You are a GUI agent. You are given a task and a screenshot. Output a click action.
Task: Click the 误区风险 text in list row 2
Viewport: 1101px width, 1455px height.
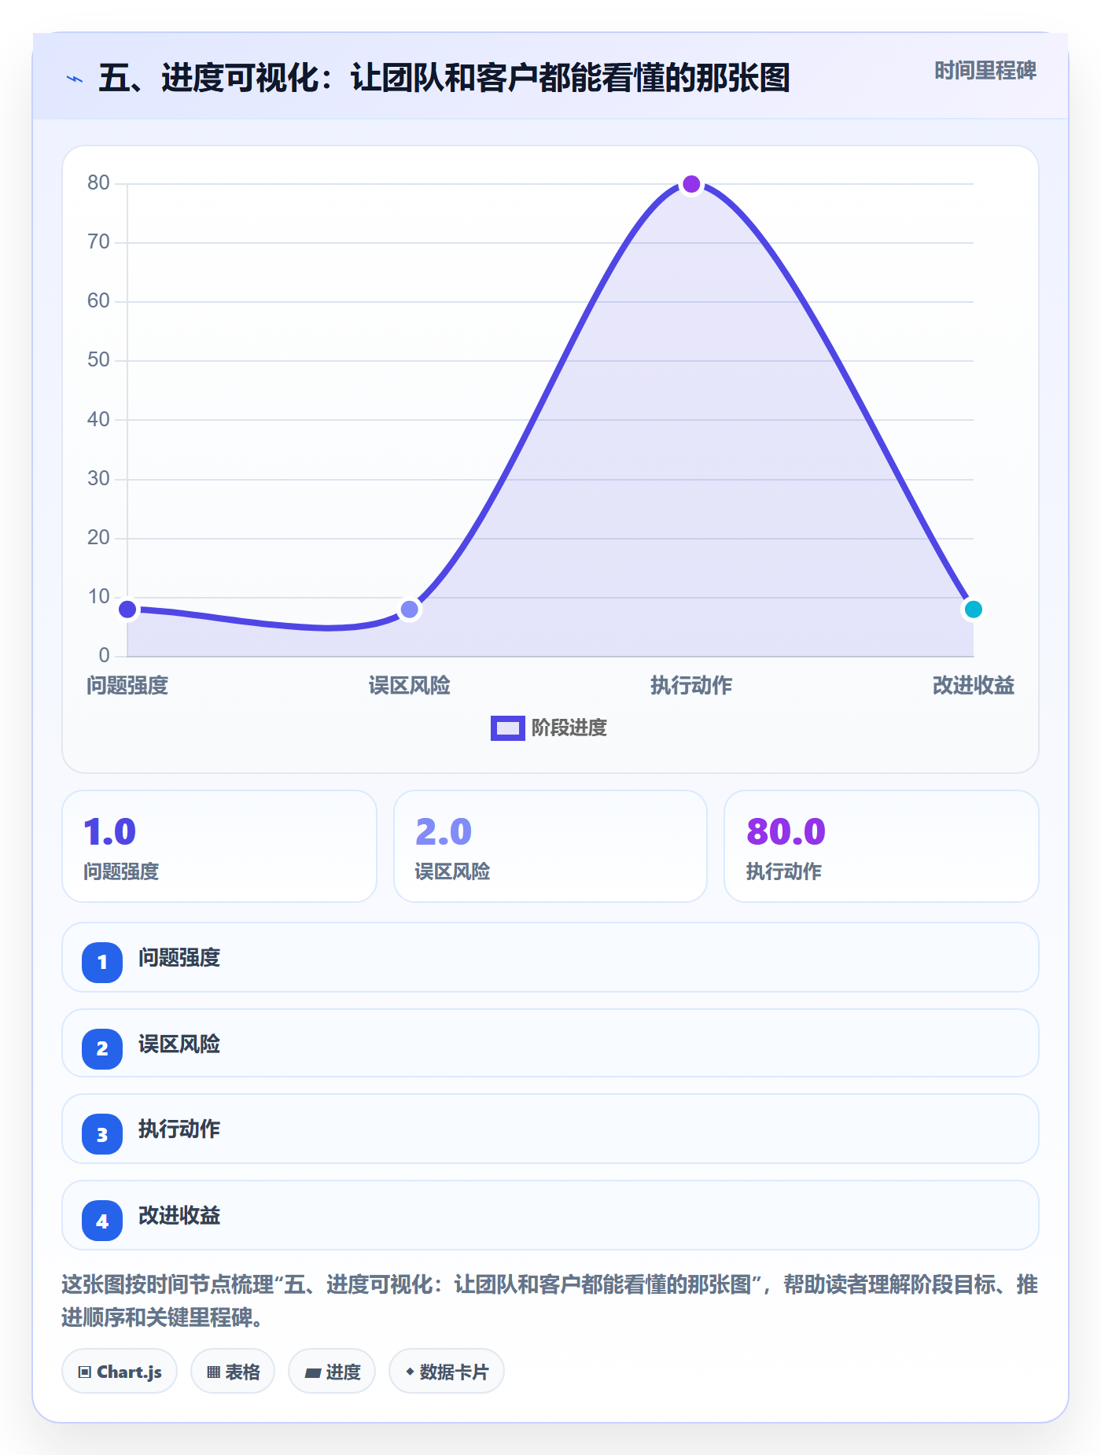pos(179,1044)
